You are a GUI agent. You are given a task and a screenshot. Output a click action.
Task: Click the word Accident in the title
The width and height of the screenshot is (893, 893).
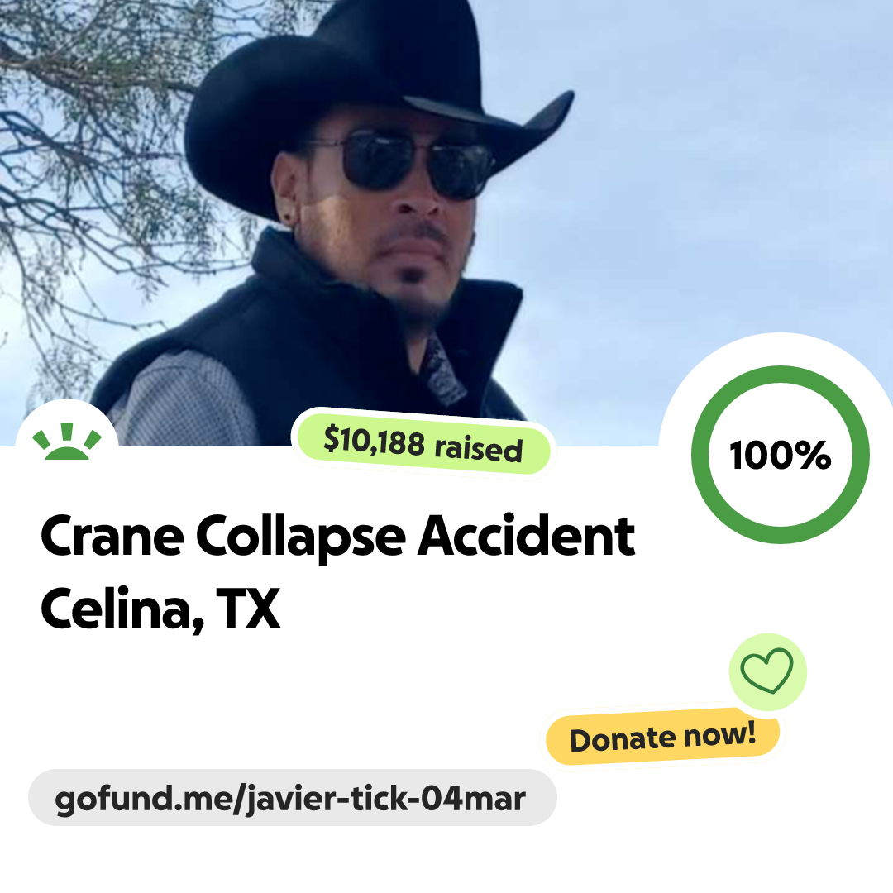click(x=527, y=535)
